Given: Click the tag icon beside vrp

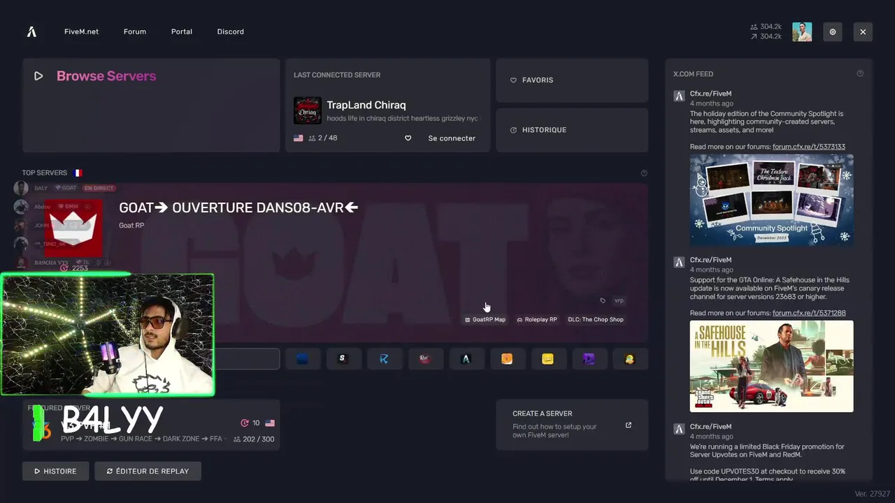Looking at the screenshot, I should pos(603,300).
